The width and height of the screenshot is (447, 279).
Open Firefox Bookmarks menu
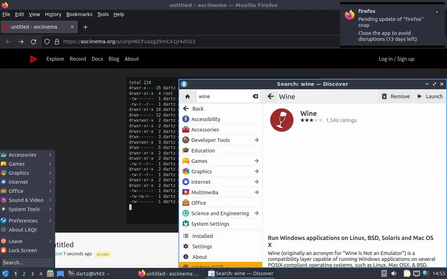[x=79, y=14]
